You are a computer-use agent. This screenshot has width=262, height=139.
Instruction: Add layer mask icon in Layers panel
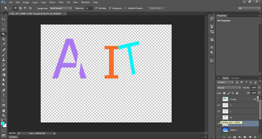coord(235,137)
